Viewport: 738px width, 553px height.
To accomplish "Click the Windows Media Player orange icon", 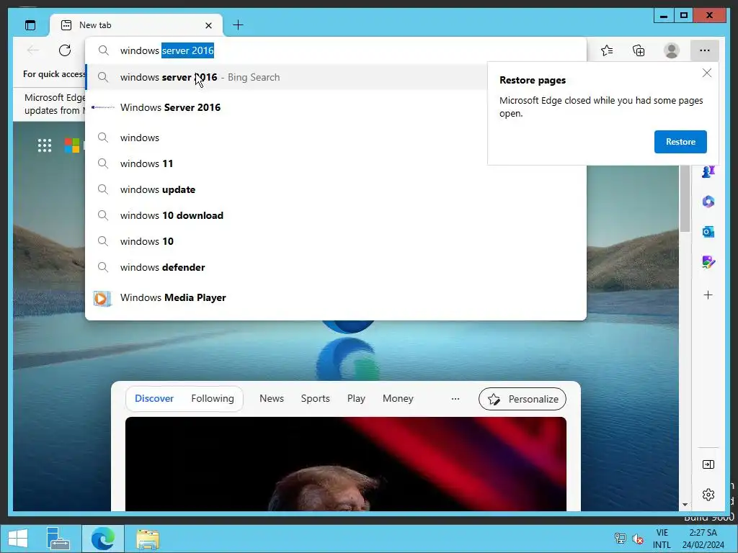I will coord(102,298).
